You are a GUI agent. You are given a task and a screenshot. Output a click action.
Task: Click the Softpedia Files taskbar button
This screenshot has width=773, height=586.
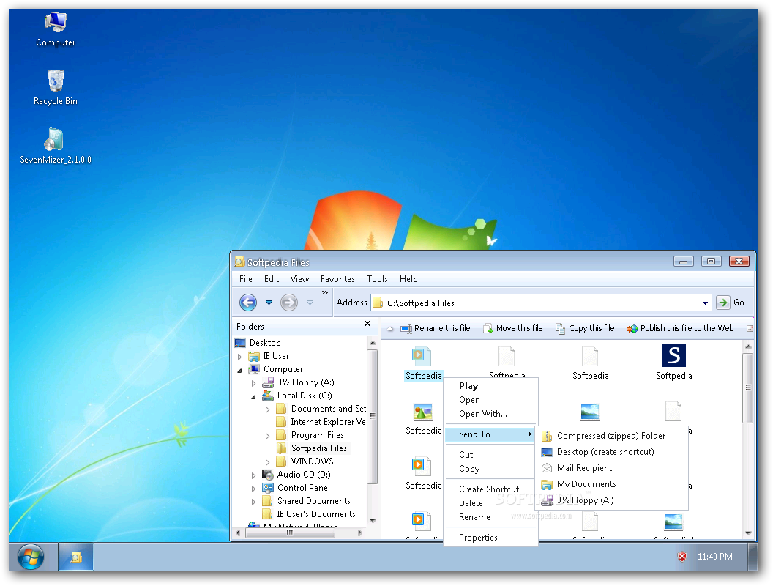[x=76, y=557]
